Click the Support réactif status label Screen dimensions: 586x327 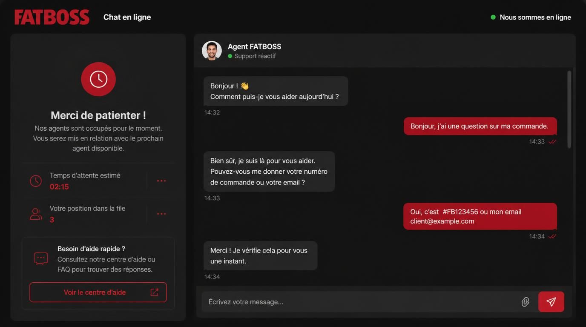[255, 56]
